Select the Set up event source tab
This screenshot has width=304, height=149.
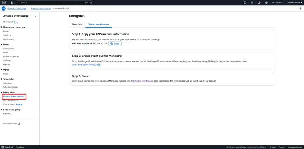coord(99,24)
